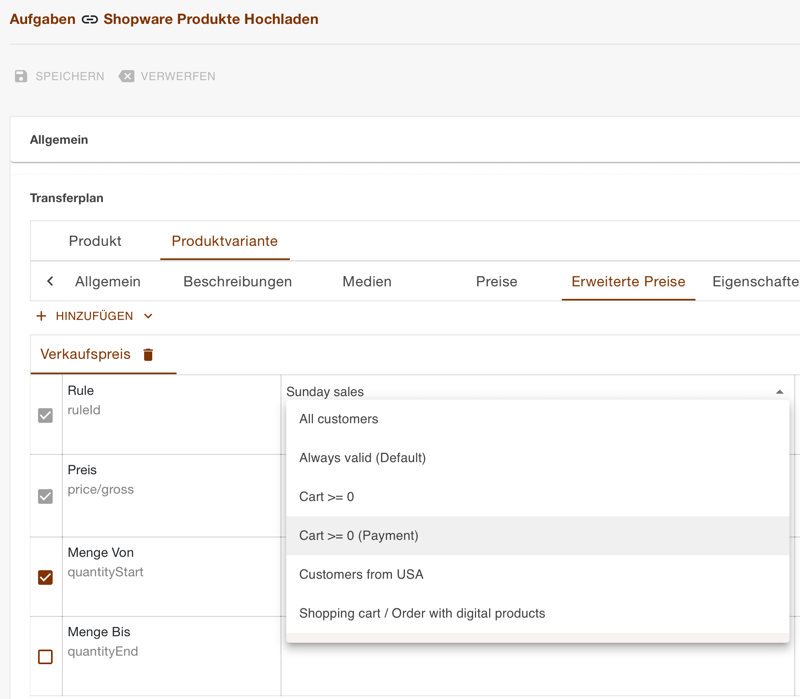Switch to the Produkt tab
Image resolution: width=800 pixels, height=699 pixels.
[95, 241]
